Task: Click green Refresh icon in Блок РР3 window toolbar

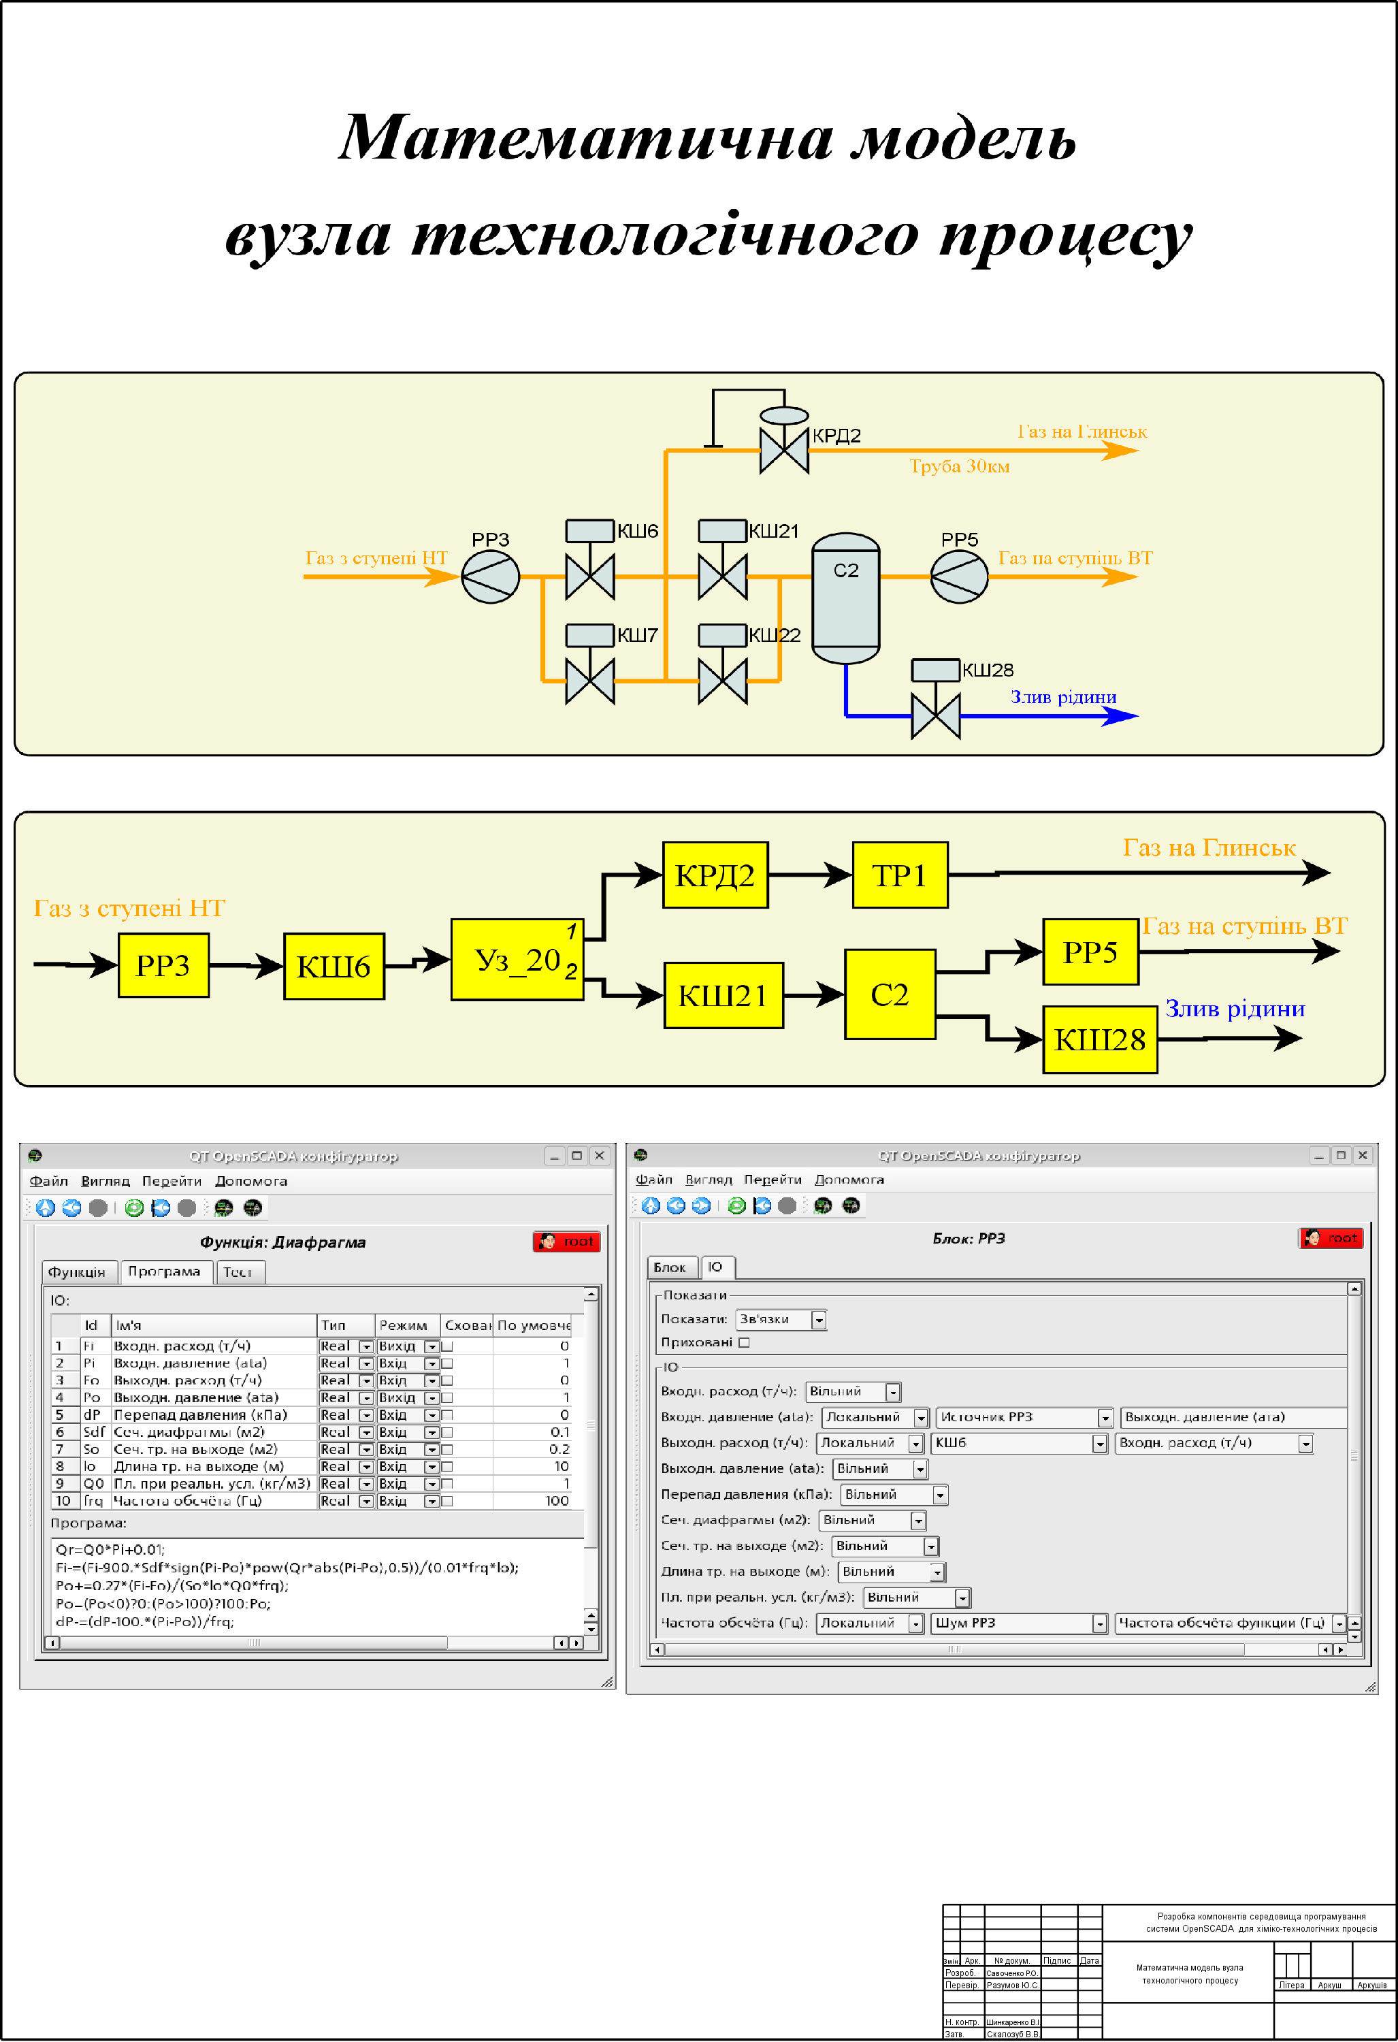Action: click(x=736, y=1205)
